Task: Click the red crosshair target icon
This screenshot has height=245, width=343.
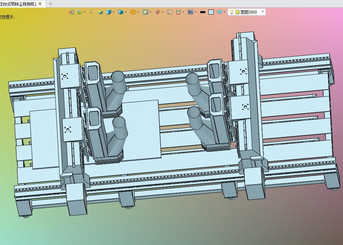Action: [158, 12]
